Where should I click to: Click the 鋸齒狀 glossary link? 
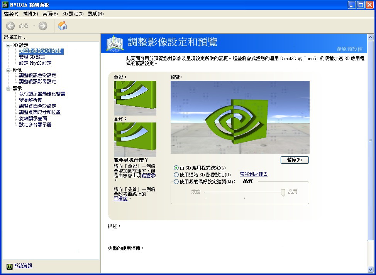[149, 175]
